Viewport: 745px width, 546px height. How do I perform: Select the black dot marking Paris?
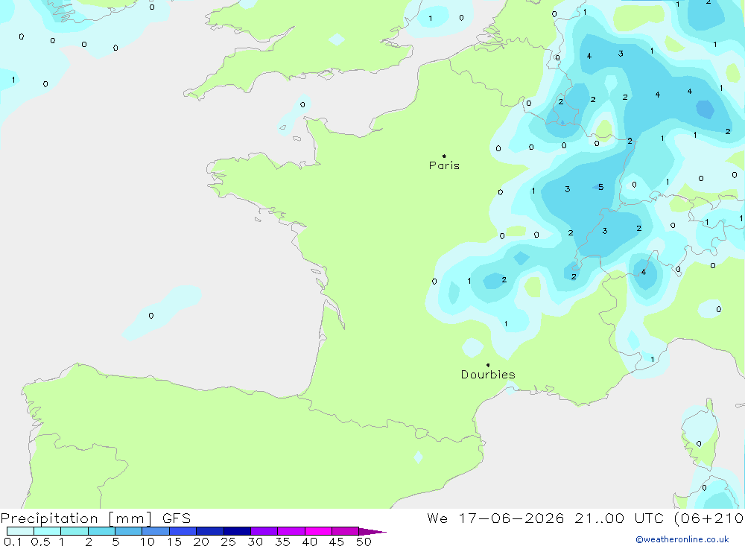point(444,156)
